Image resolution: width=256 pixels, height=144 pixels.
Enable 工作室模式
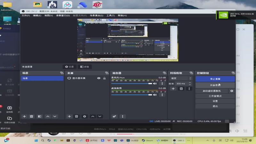(x=215, y=96)
